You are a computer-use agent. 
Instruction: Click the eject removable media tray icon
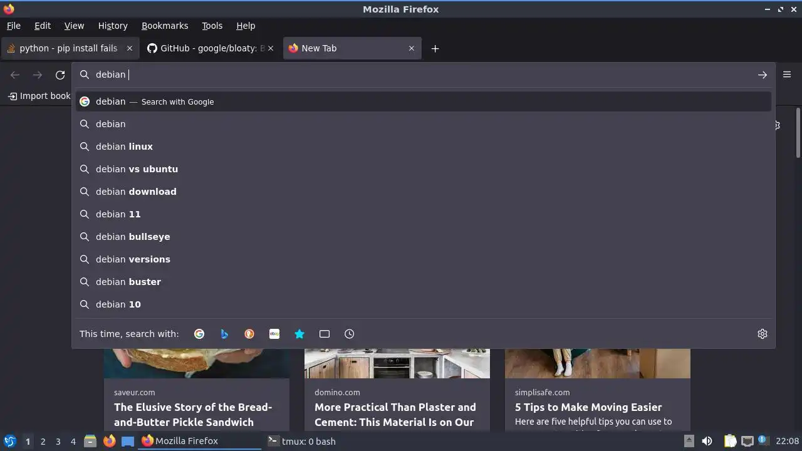point(689,441)
